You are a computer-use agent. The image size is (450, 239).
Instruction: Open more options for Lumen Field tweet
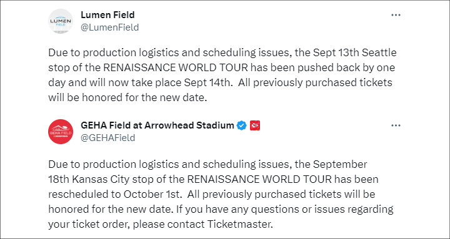click(x=396, y=15)
